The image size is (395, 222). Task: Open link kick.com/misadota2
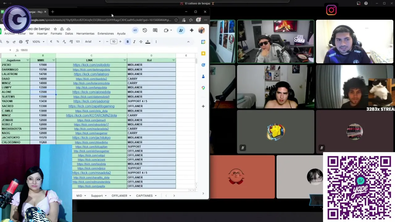[91, 173]
